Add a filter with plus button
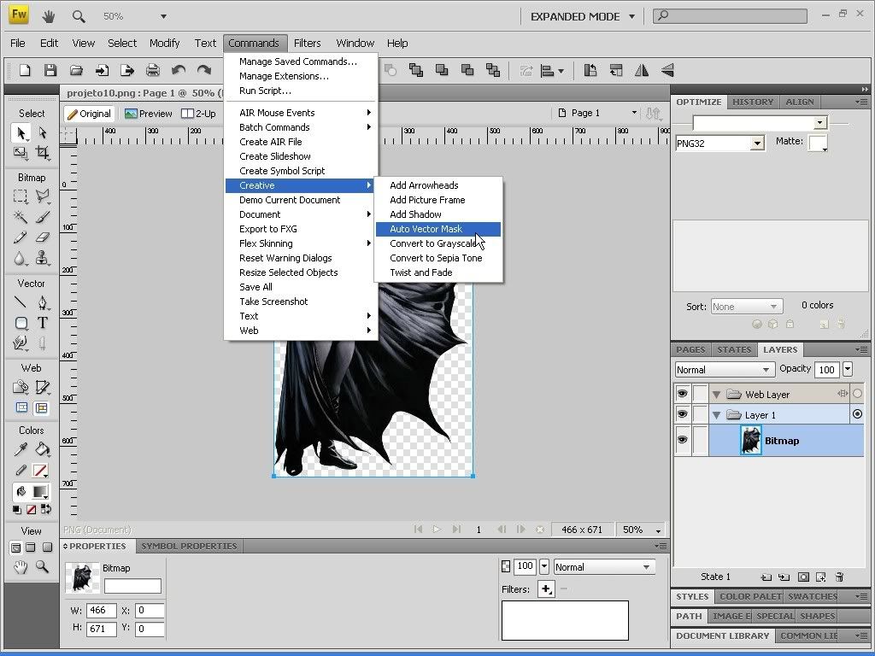This screenshot has height=656, width=875. pos(546,589)
